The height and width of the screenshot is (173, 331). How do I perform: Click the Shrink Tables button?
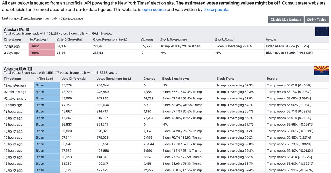[316, 20]
